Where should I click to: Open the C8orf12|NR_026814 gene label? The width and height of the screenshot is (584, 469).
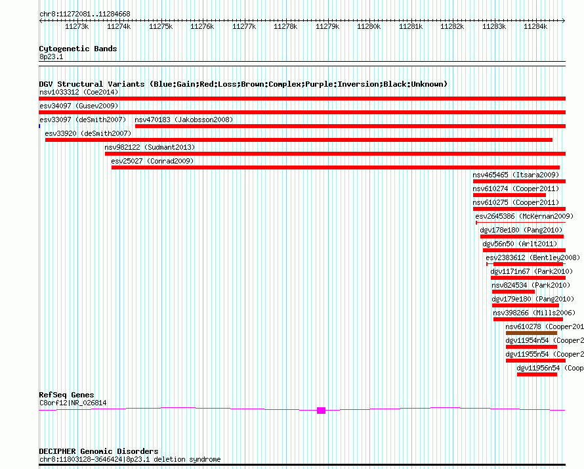click(73, 403)
